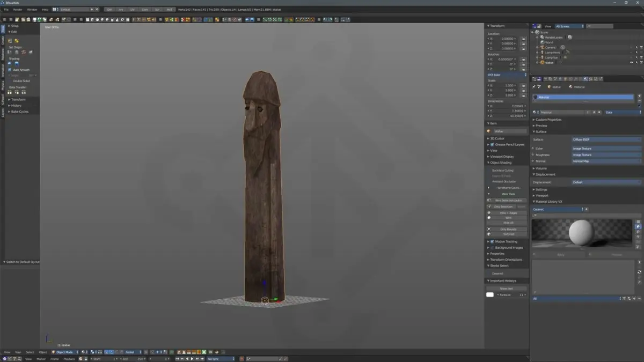Switch to the UV layout tab
Screen dimensions: 644x362
[133, 9]
